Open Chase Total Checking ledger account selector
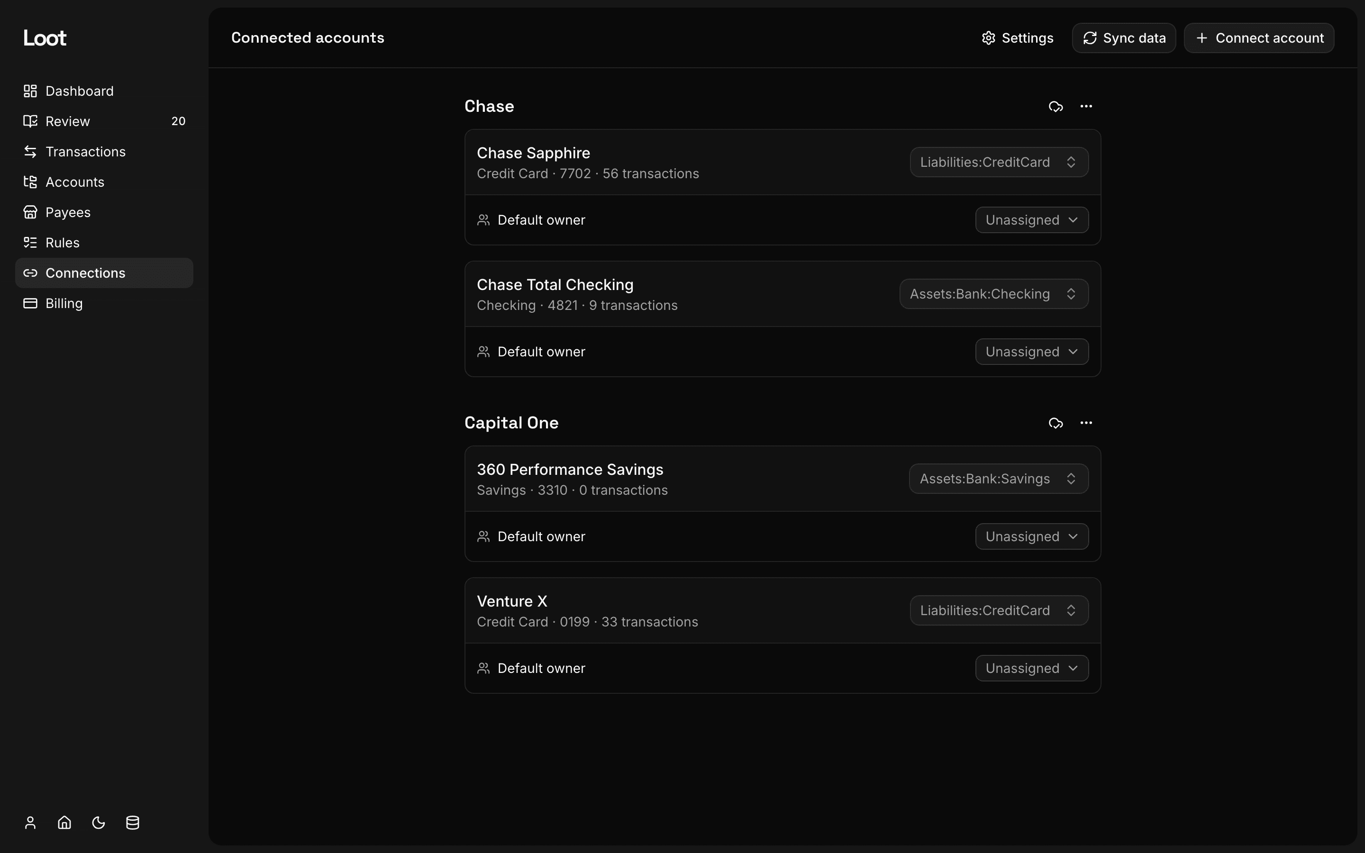Screen dimensions: 1365x853 994,294
